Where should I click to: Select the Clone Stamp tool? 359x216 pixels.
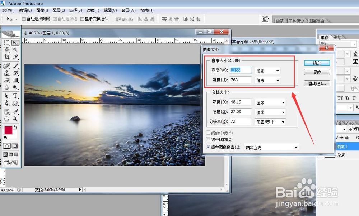[7, 73]
